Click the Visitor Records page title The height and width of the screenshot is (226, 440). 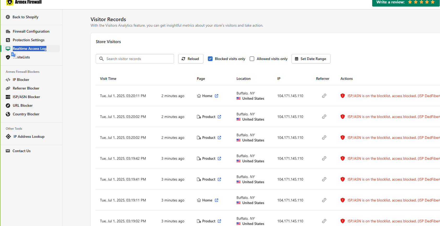point(108,19)
